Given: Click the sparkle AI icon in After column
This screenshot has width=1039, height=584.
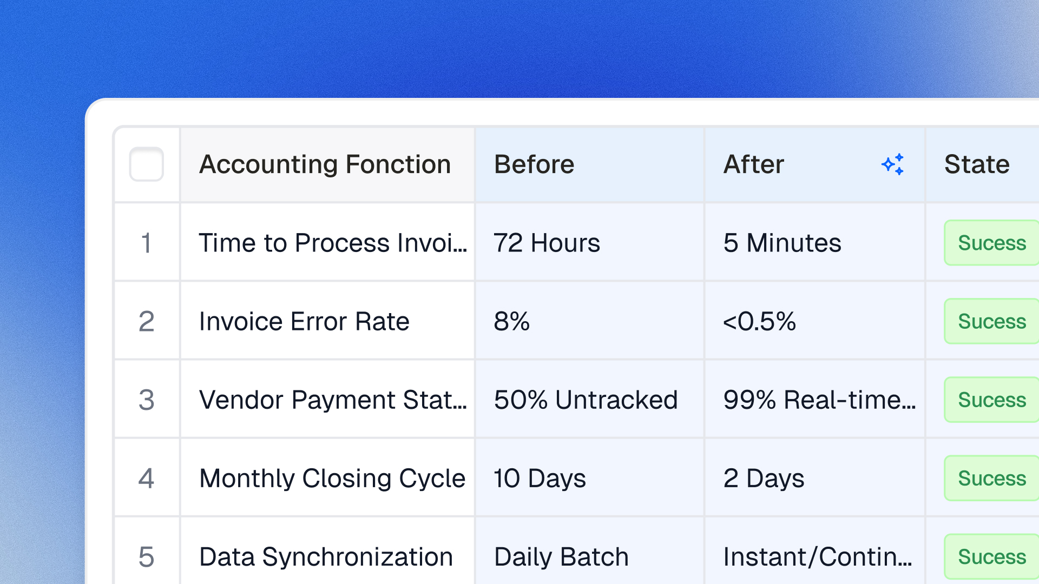Looking at the screenshot, I should (x=893, y=164).
